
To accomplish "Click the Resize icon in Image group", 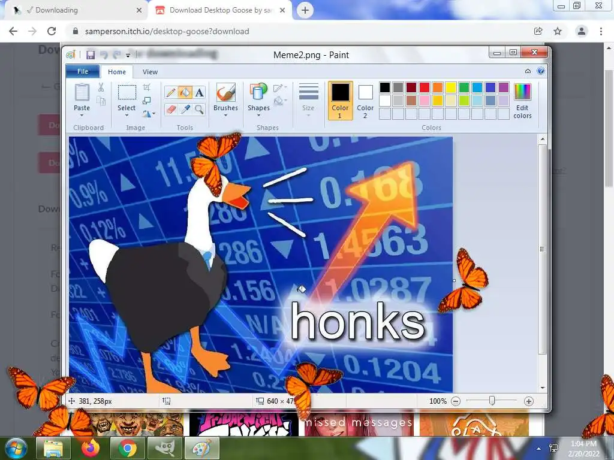I will pyautogui.click(x=147, y=101).
